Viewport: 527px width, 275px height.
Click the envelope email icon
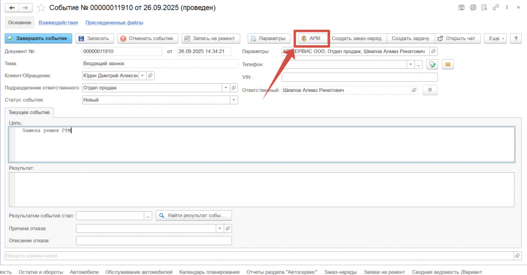point(448,64)
